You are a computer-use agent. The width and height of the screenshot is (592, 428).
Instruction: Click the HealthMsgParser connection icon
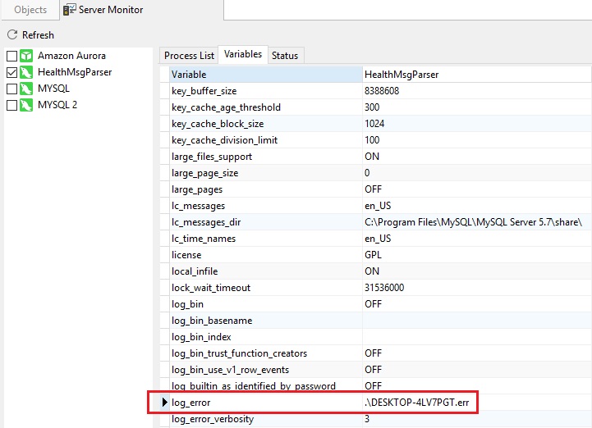click(26, 72)
